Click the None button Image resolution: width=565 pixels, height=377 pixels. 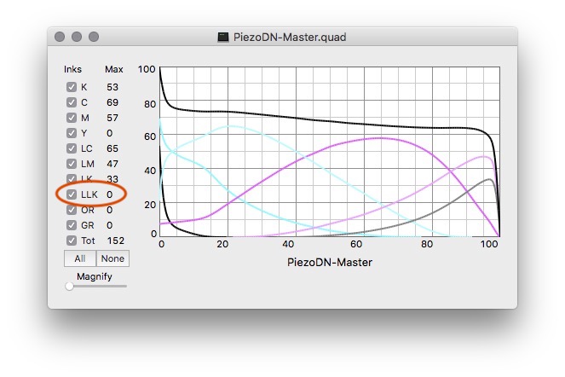(x=112, y=258)
